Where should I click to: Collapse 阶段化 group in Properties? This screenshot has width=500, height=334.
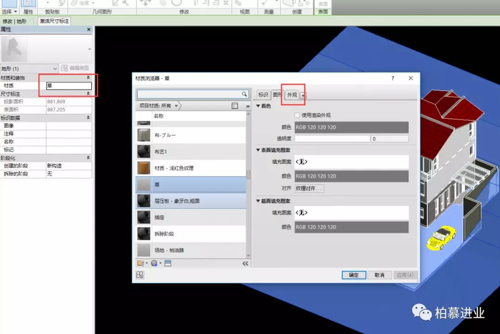click(88, 157)
